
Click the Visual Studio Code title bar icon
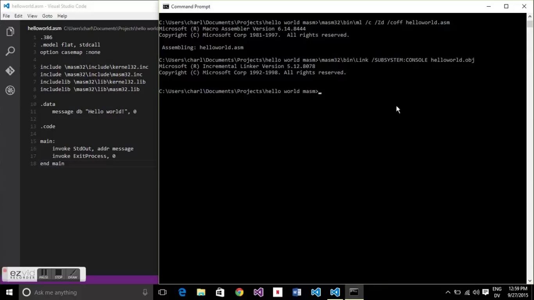pos(6,6)
